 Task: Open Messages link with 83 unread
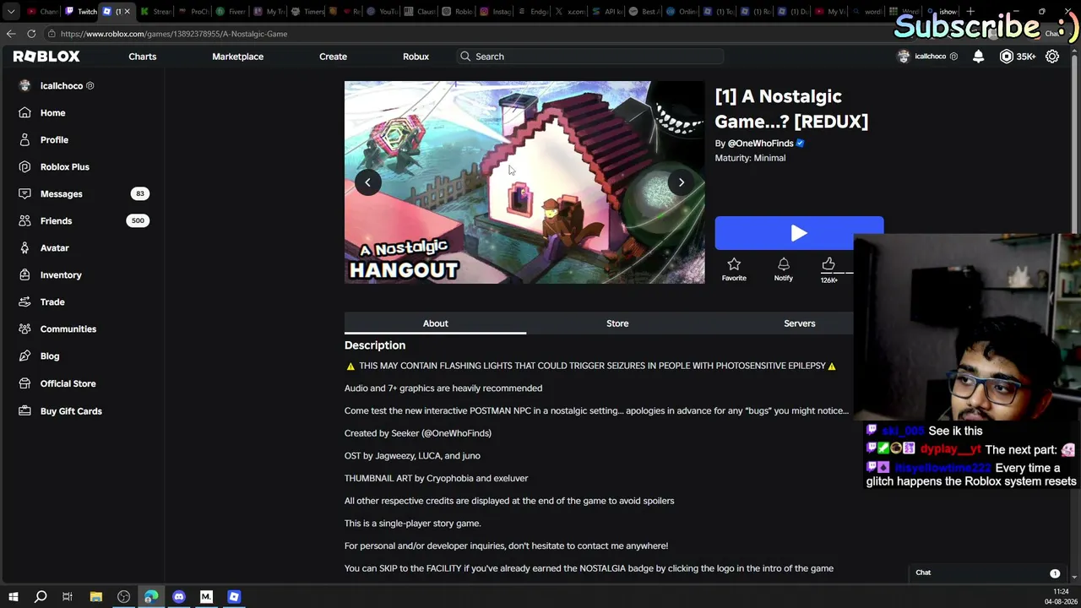pos(83,193)
